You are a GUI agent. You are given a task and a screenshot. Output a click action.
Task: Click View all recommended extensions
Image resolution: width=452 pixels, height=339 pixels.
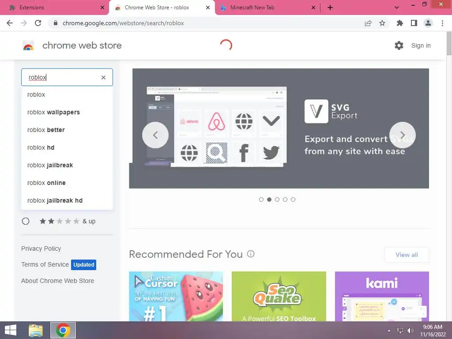[x=407, y=255]
